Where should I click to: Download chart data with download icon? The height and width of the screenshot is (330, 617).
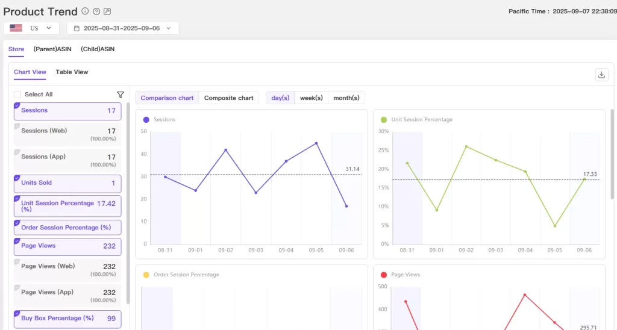[x=601, y=75]
